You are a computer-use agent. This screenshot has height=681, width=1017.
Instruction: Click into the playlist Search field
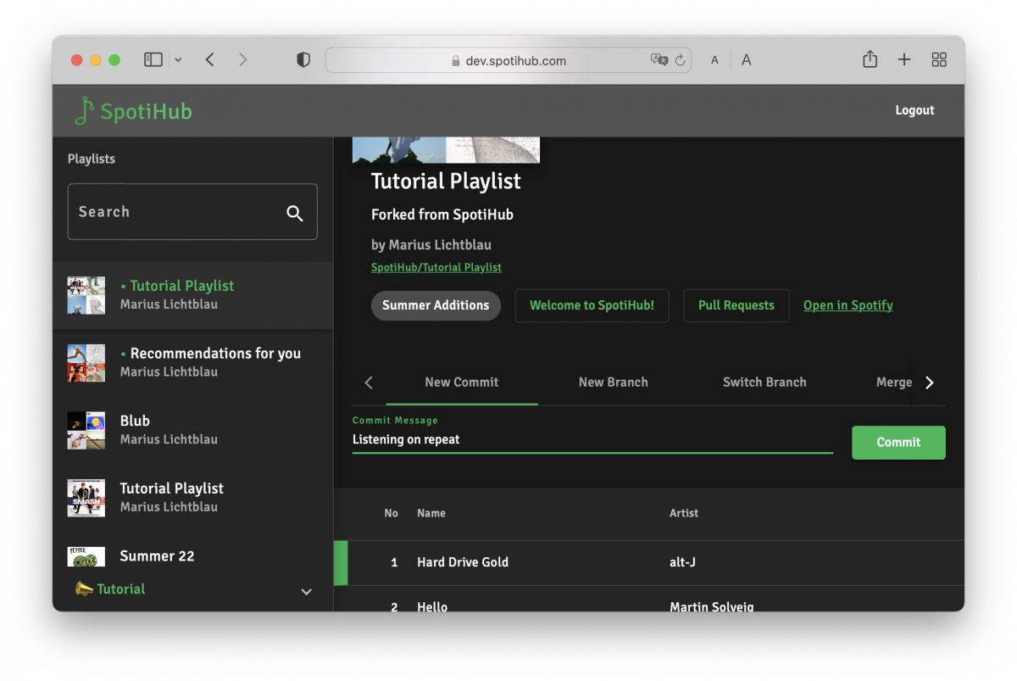coord(192,212)
